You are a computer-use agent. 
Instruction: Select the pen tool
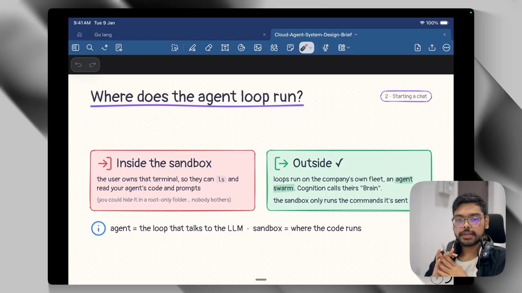(192, 48)
